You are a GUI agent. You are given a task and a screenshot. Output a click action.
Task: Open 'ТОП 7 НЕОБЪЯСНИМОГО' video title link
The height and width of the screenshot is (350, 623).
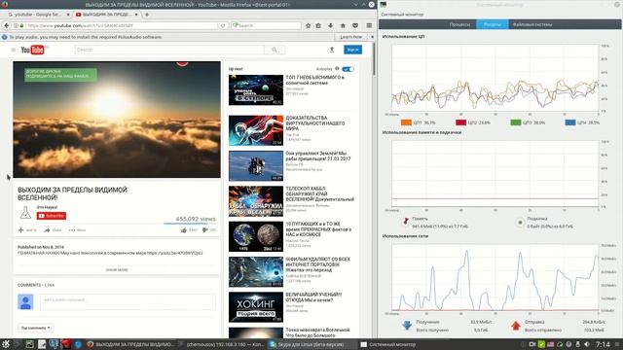pos(315,80)
